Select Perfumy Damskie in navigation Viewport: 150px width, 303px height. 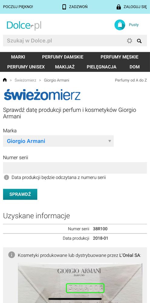coord(63,57)
